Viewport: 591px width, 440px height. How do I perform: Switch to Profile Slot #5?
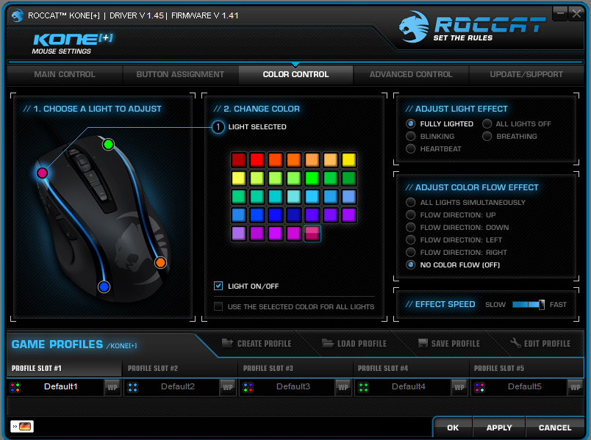[526, 368]
